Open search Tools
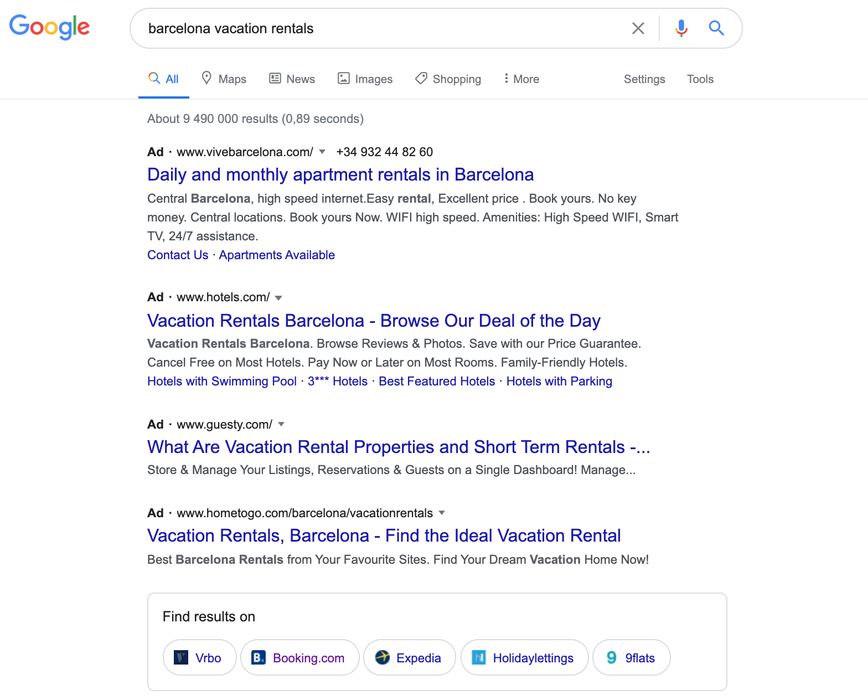Image resolution: width=868 pixels, height=700 pixels. pos(700,79)
